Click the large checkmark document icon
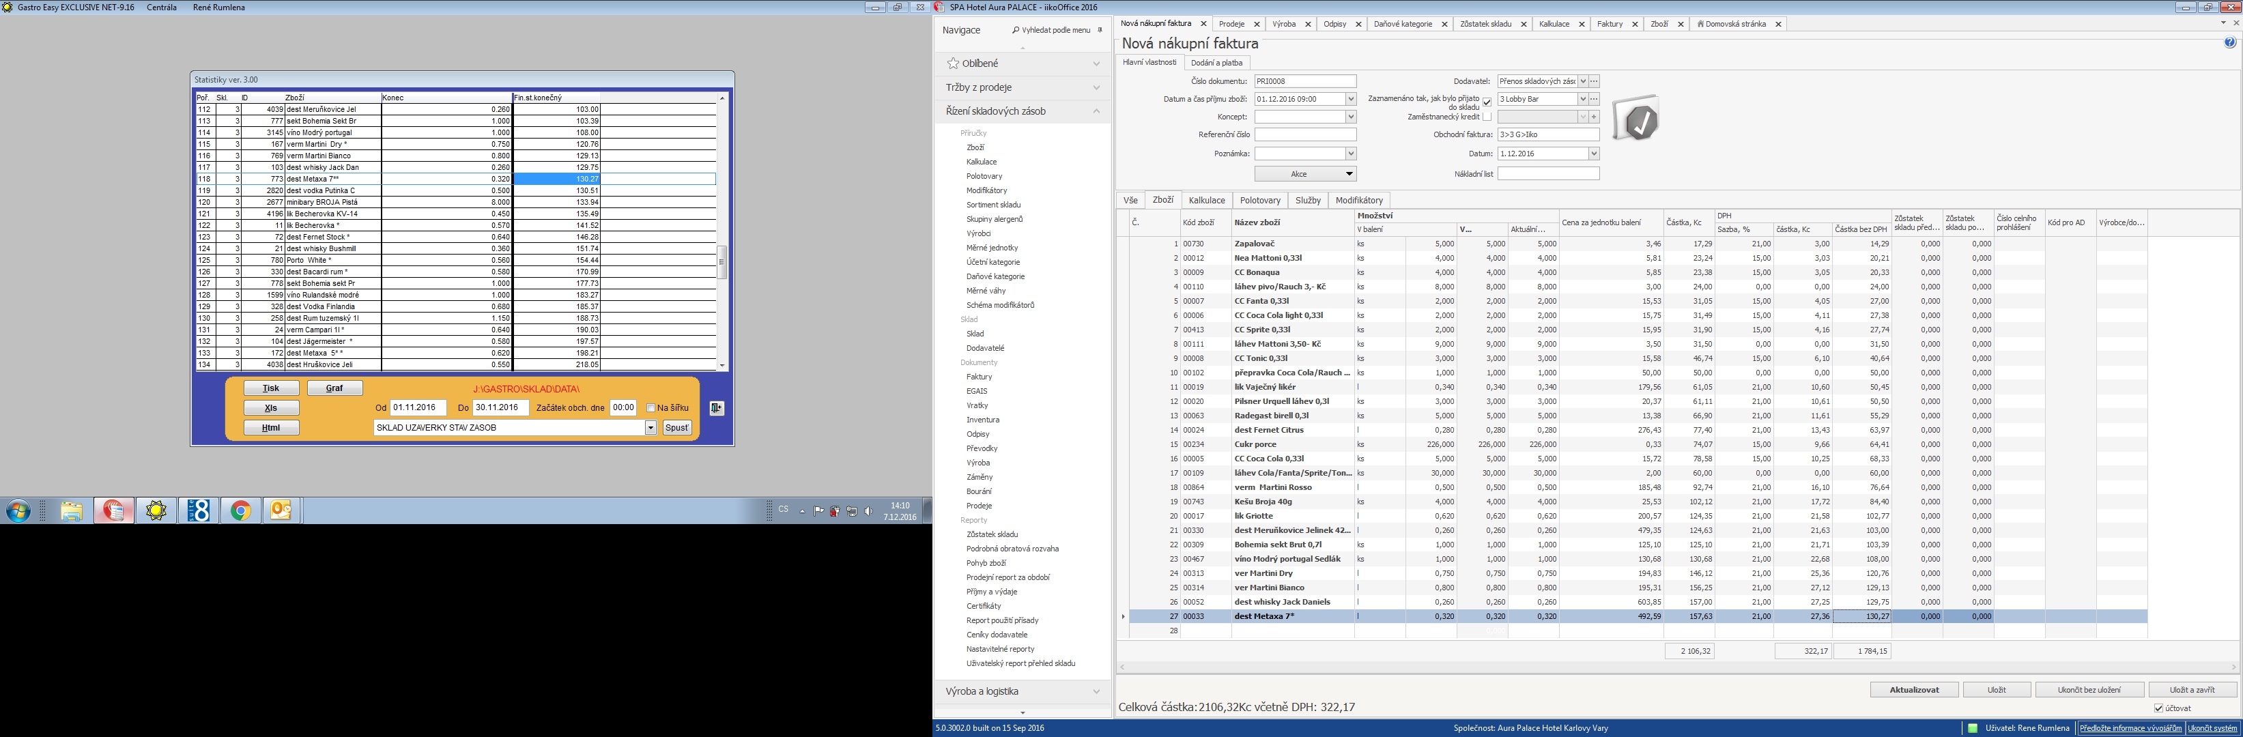2243x737 pixels. pos(1635,118)
